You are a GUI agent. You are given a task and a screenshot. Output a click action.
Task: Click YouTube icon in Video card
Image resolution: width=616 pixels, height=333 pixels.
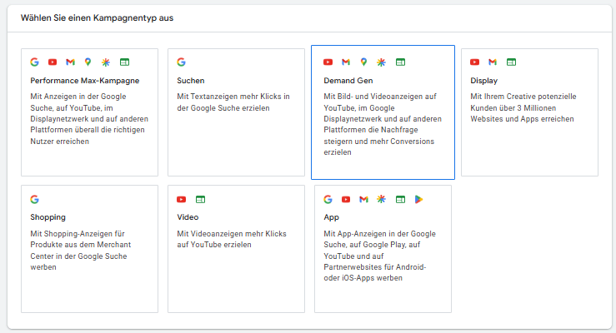181,199
